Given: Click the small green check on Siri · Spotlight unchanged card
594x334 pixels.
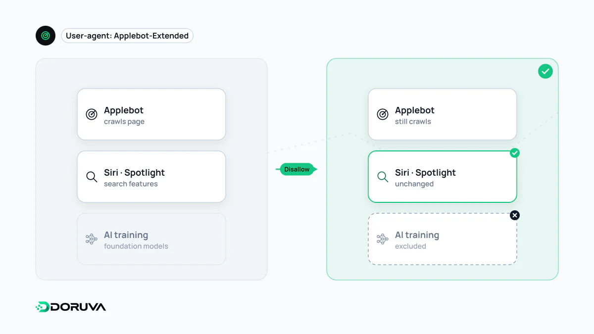Looking at the screenshot, I should point(515,153).
